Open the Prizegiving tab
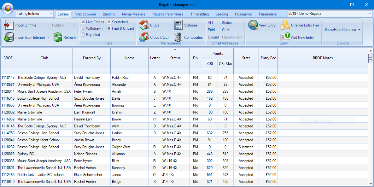This screenshot has width=374, height=187. click(x=243, y=14)
